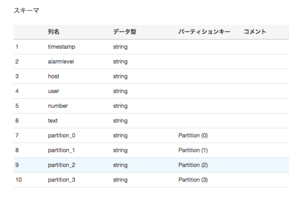Image resolution: width=289 pixels, height=200 pixels.
Task: Click the スキーマ section heading
Action: 26,10
